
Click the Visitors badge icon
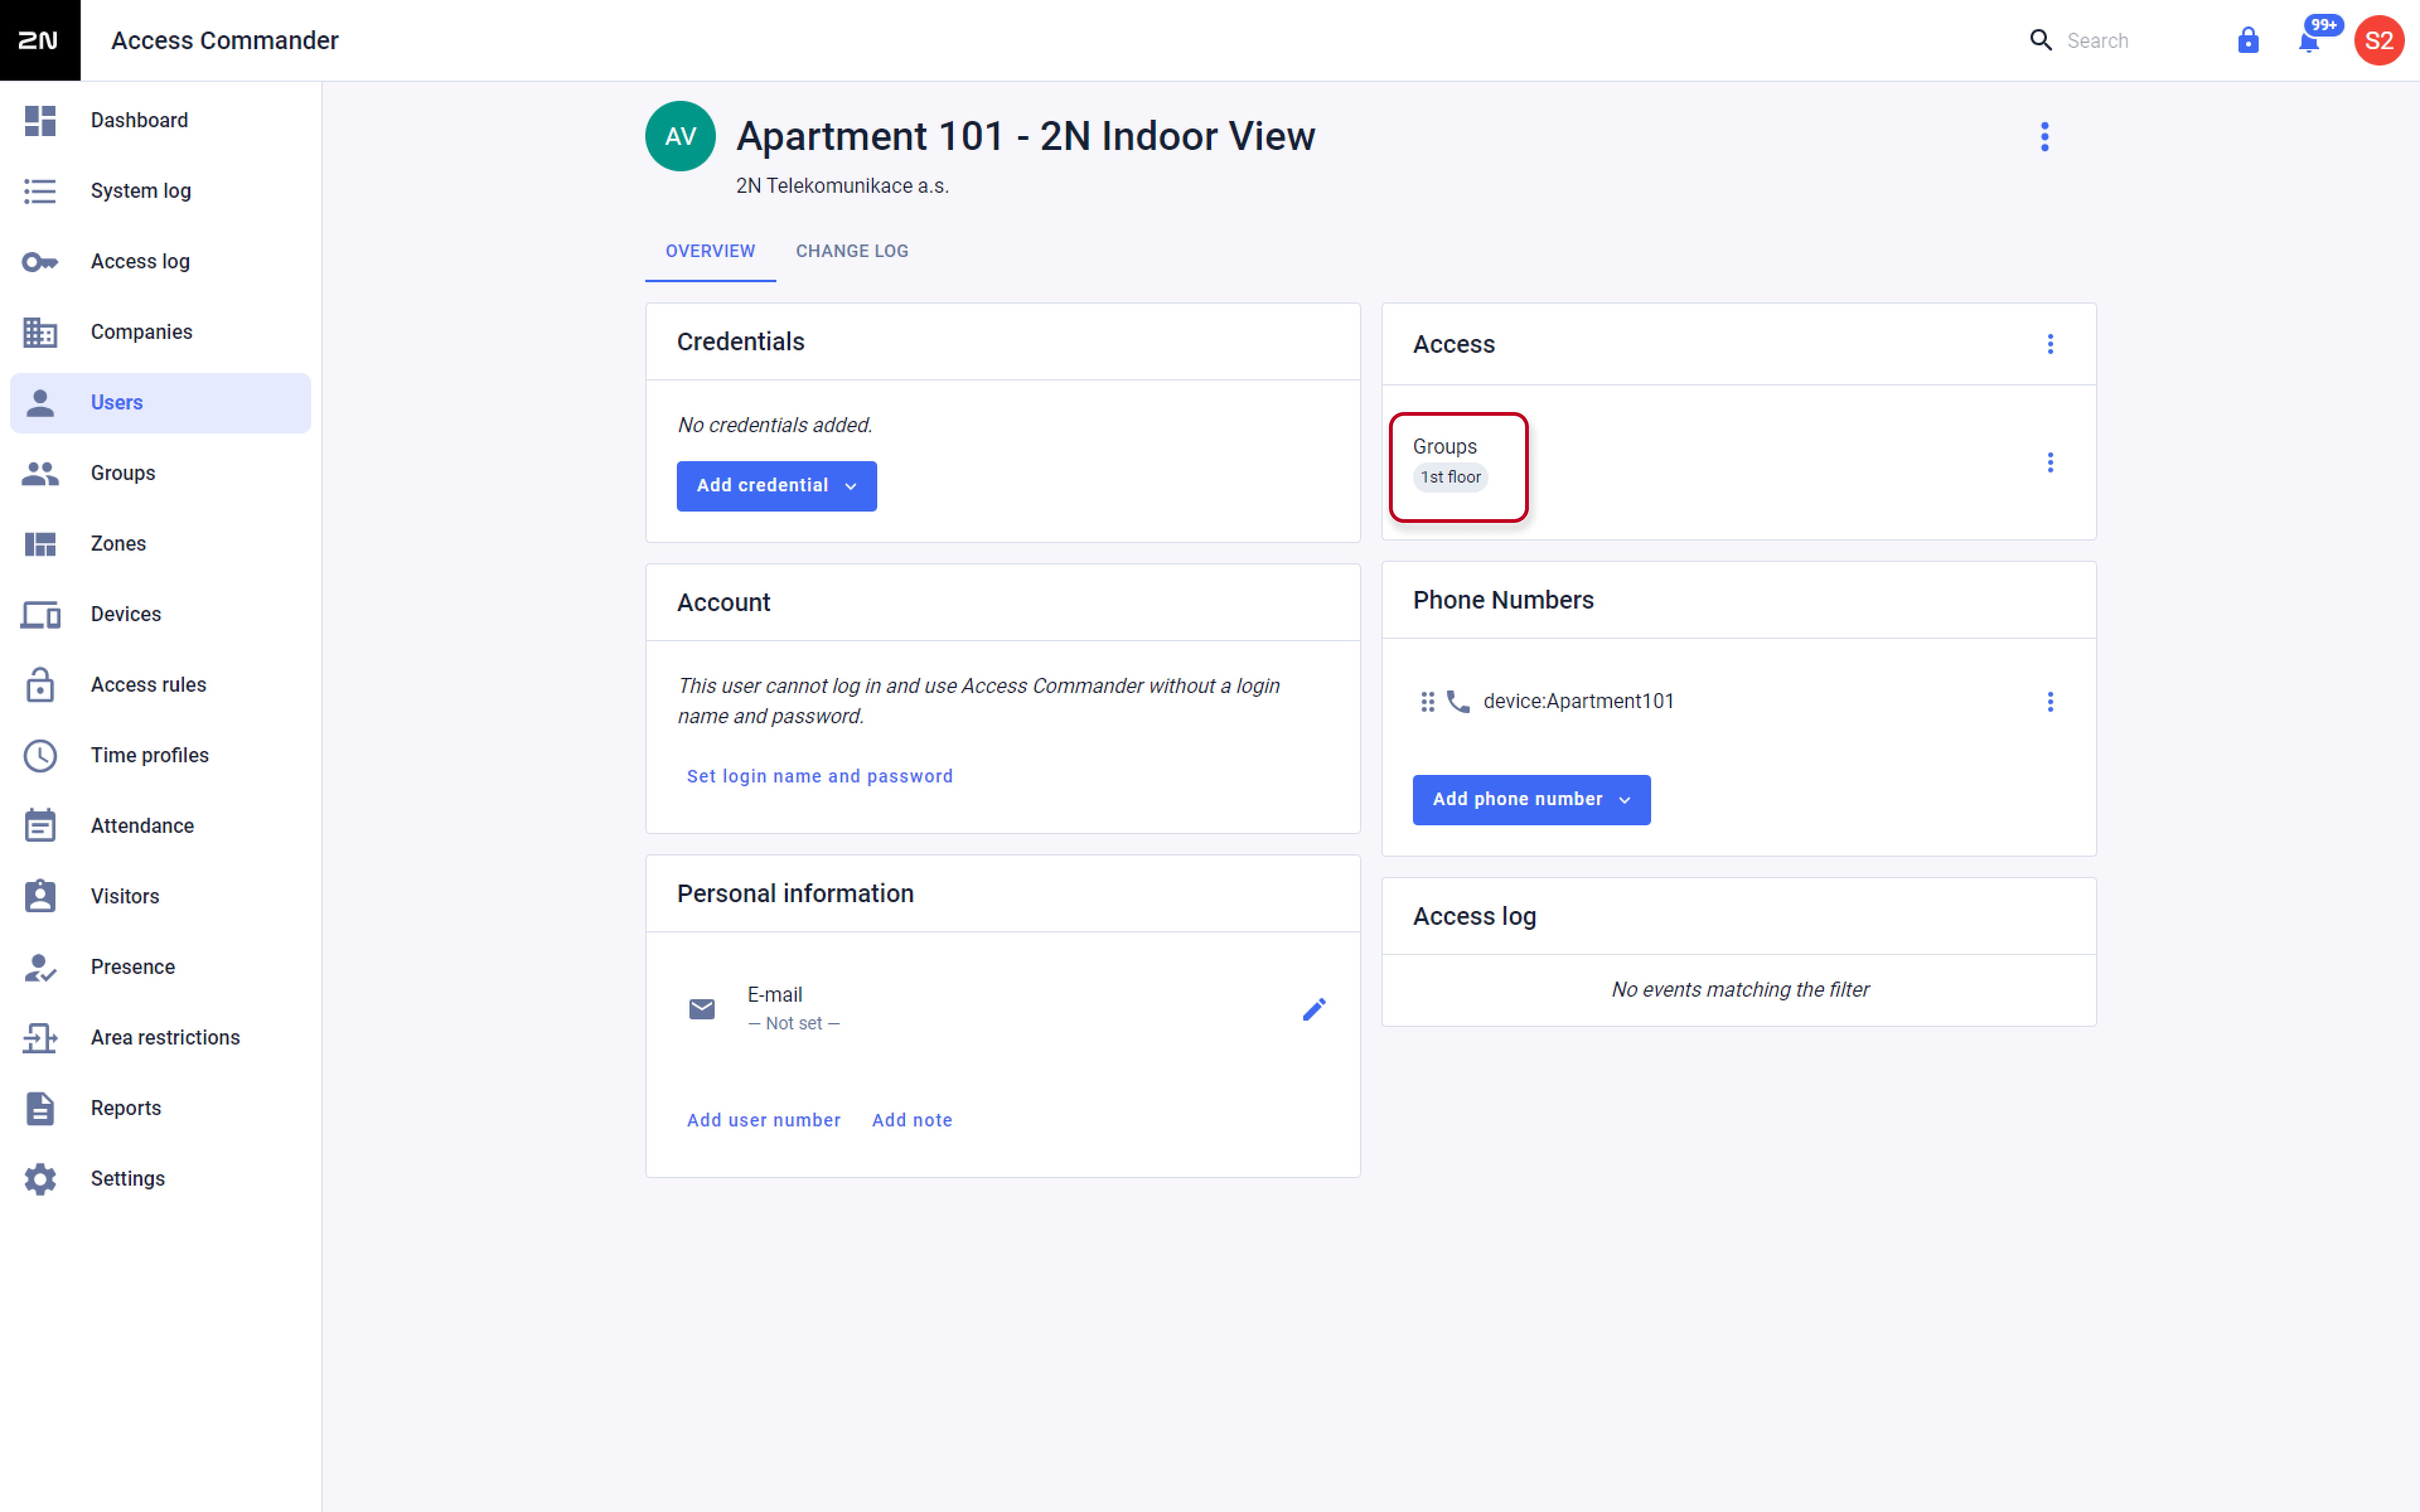40,896
